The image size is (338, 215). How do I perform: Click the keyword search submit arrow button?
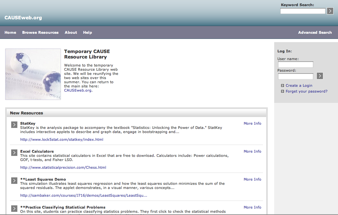coord(330,11)
